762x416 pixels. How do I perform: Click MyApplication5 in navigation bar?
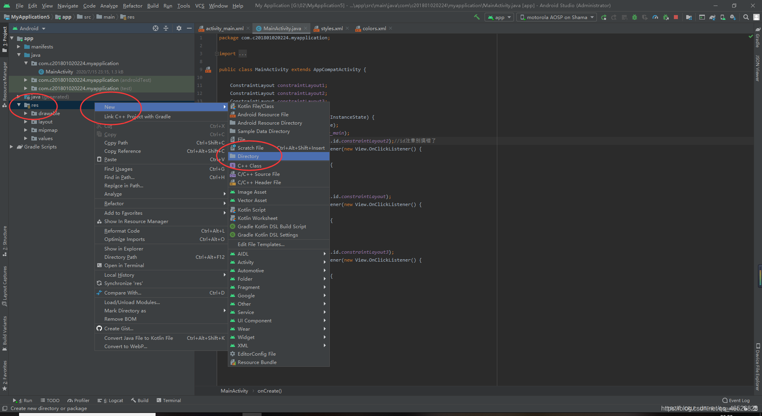pyautogui.click(x=27, y=17)
